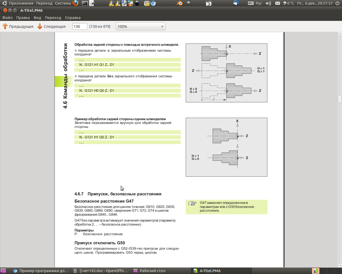Close the A-Titel.PM6 window
Image resolution: width=342 pixels, height=274 pixels.
pyautogui.click(x=5, y=10)
